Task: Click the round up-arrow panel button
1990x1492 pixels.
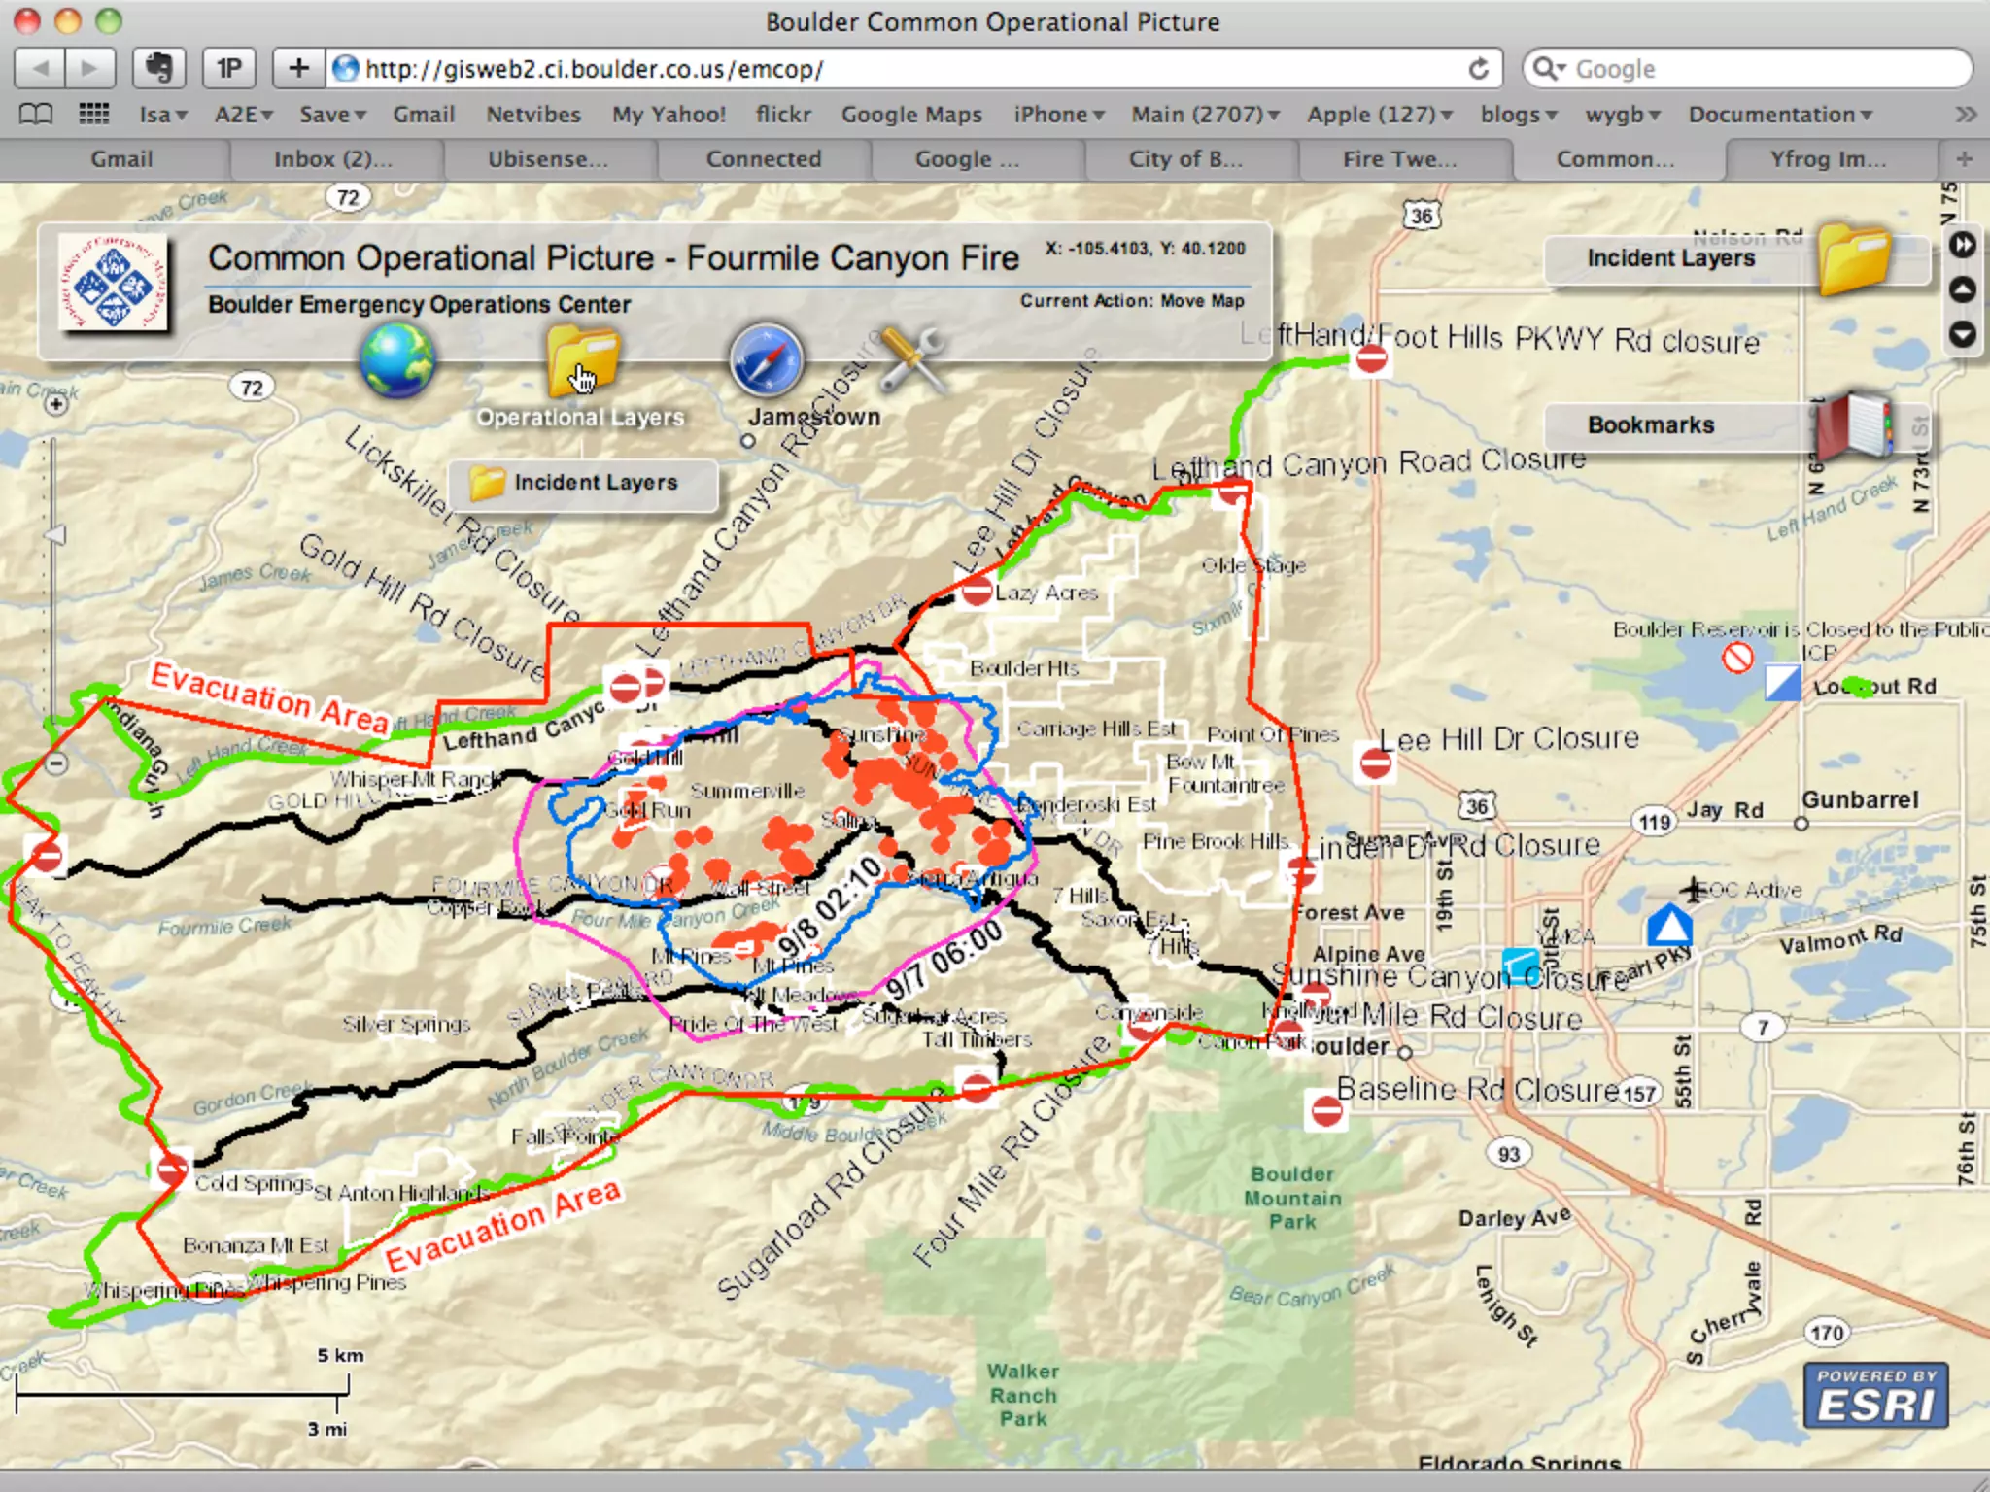Action: click(x=1963, y=289)
